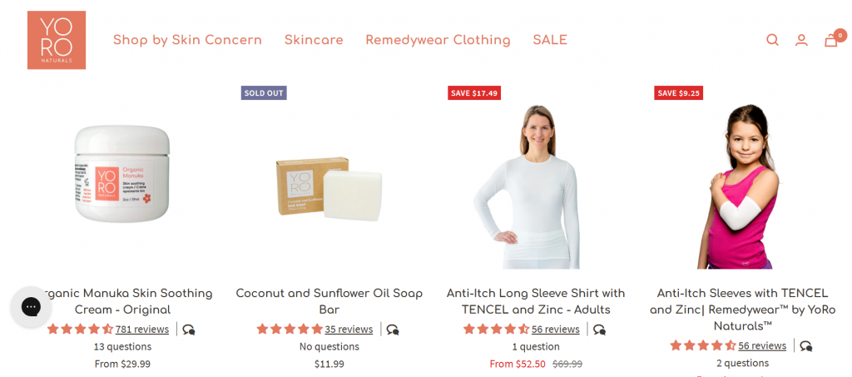Open the 781 reviews link
Screen dimensions: 852x377
coord(142,330)
